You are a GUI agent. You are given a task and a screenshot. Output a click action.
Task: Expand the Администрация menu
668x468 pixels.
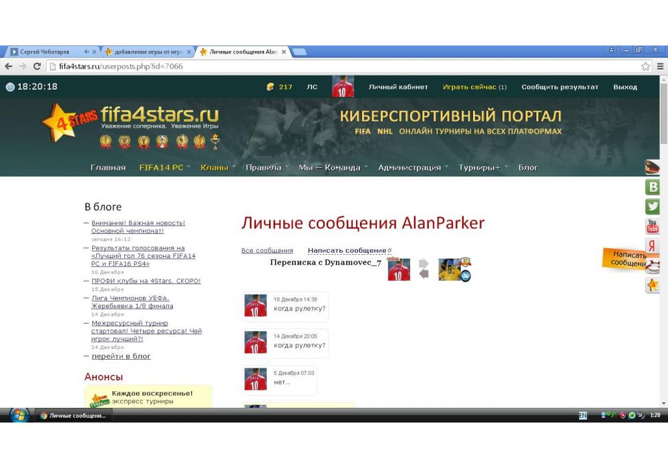(x=413, y=168)
